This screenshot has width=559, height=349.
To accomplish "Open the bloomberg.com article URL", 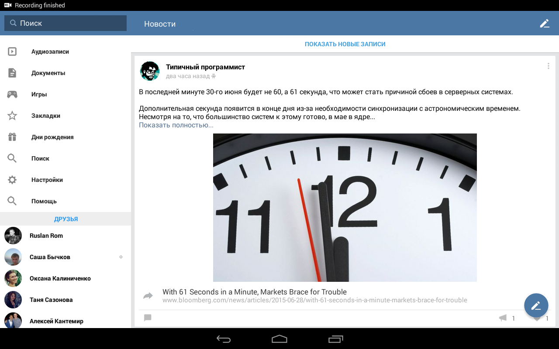I will coord(315,300).
